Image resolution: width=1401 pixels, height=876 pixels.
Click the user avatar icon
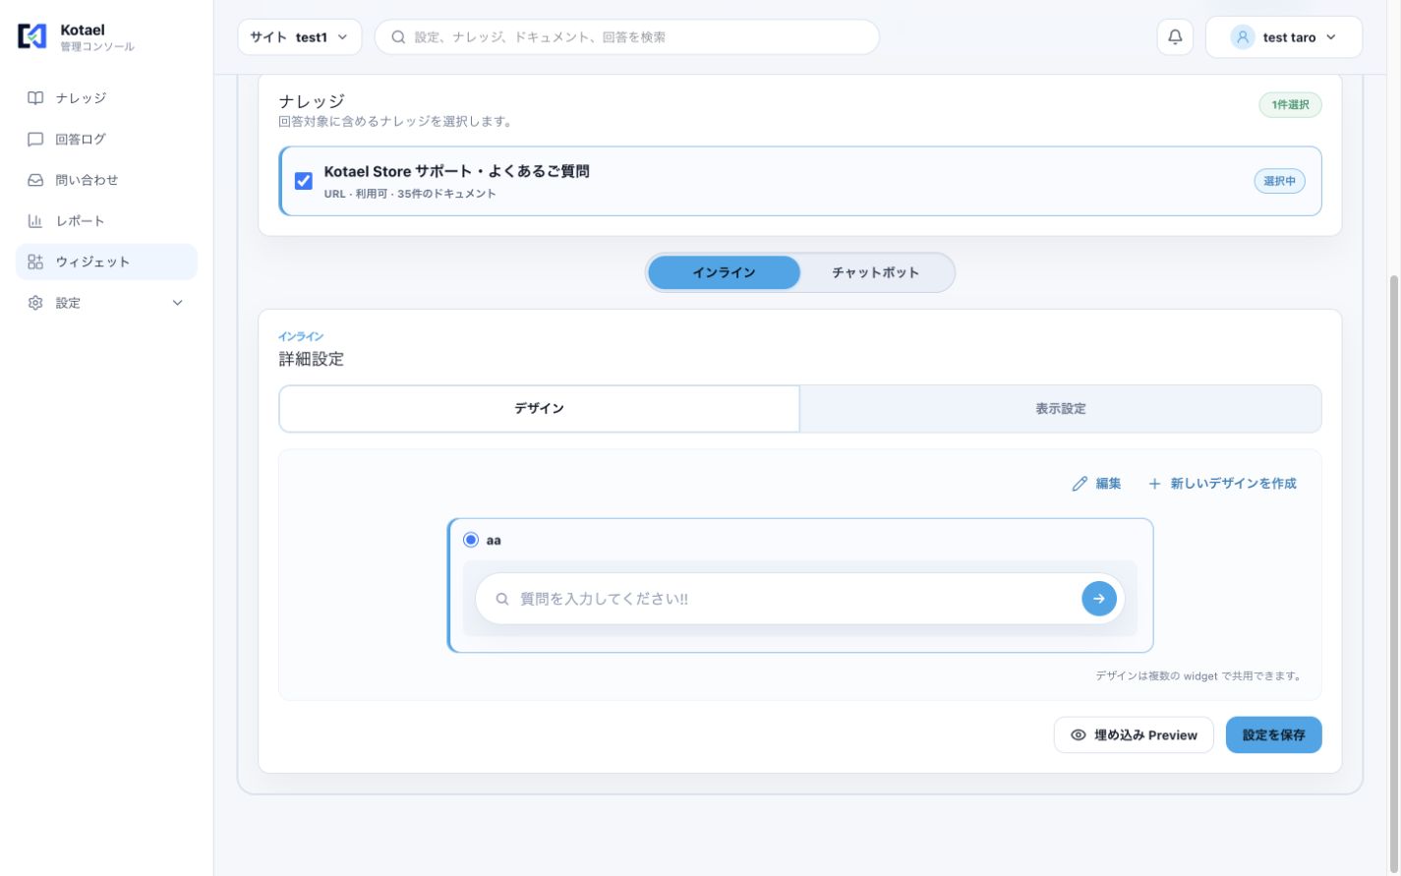point(1243,37)
